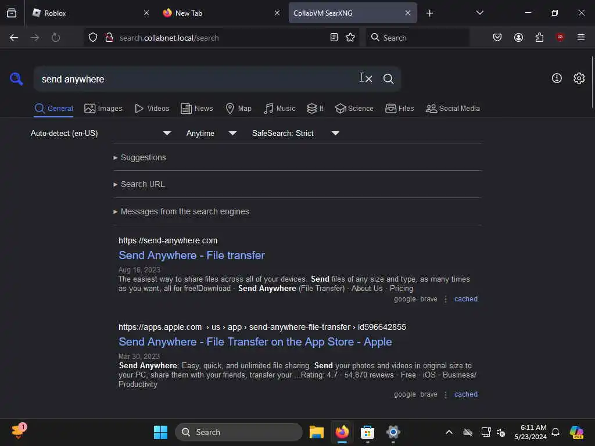Image resolution: width=595 pixels, height=446 pixels.
Task: Open more options dots for App Store result
Action: pyautogui.click(x=446, y=394)
